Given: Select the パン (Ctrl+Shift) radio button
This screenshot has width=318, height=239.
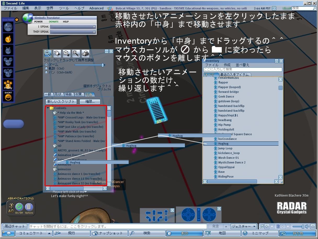Looking at the screenshot, I should pyautogui.click(x=47, y=72).
